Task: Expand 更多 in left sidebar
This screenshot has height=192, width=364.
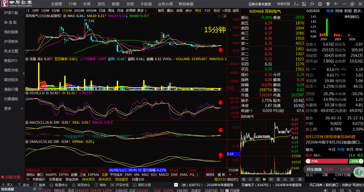Action: [x=14, y=109]
